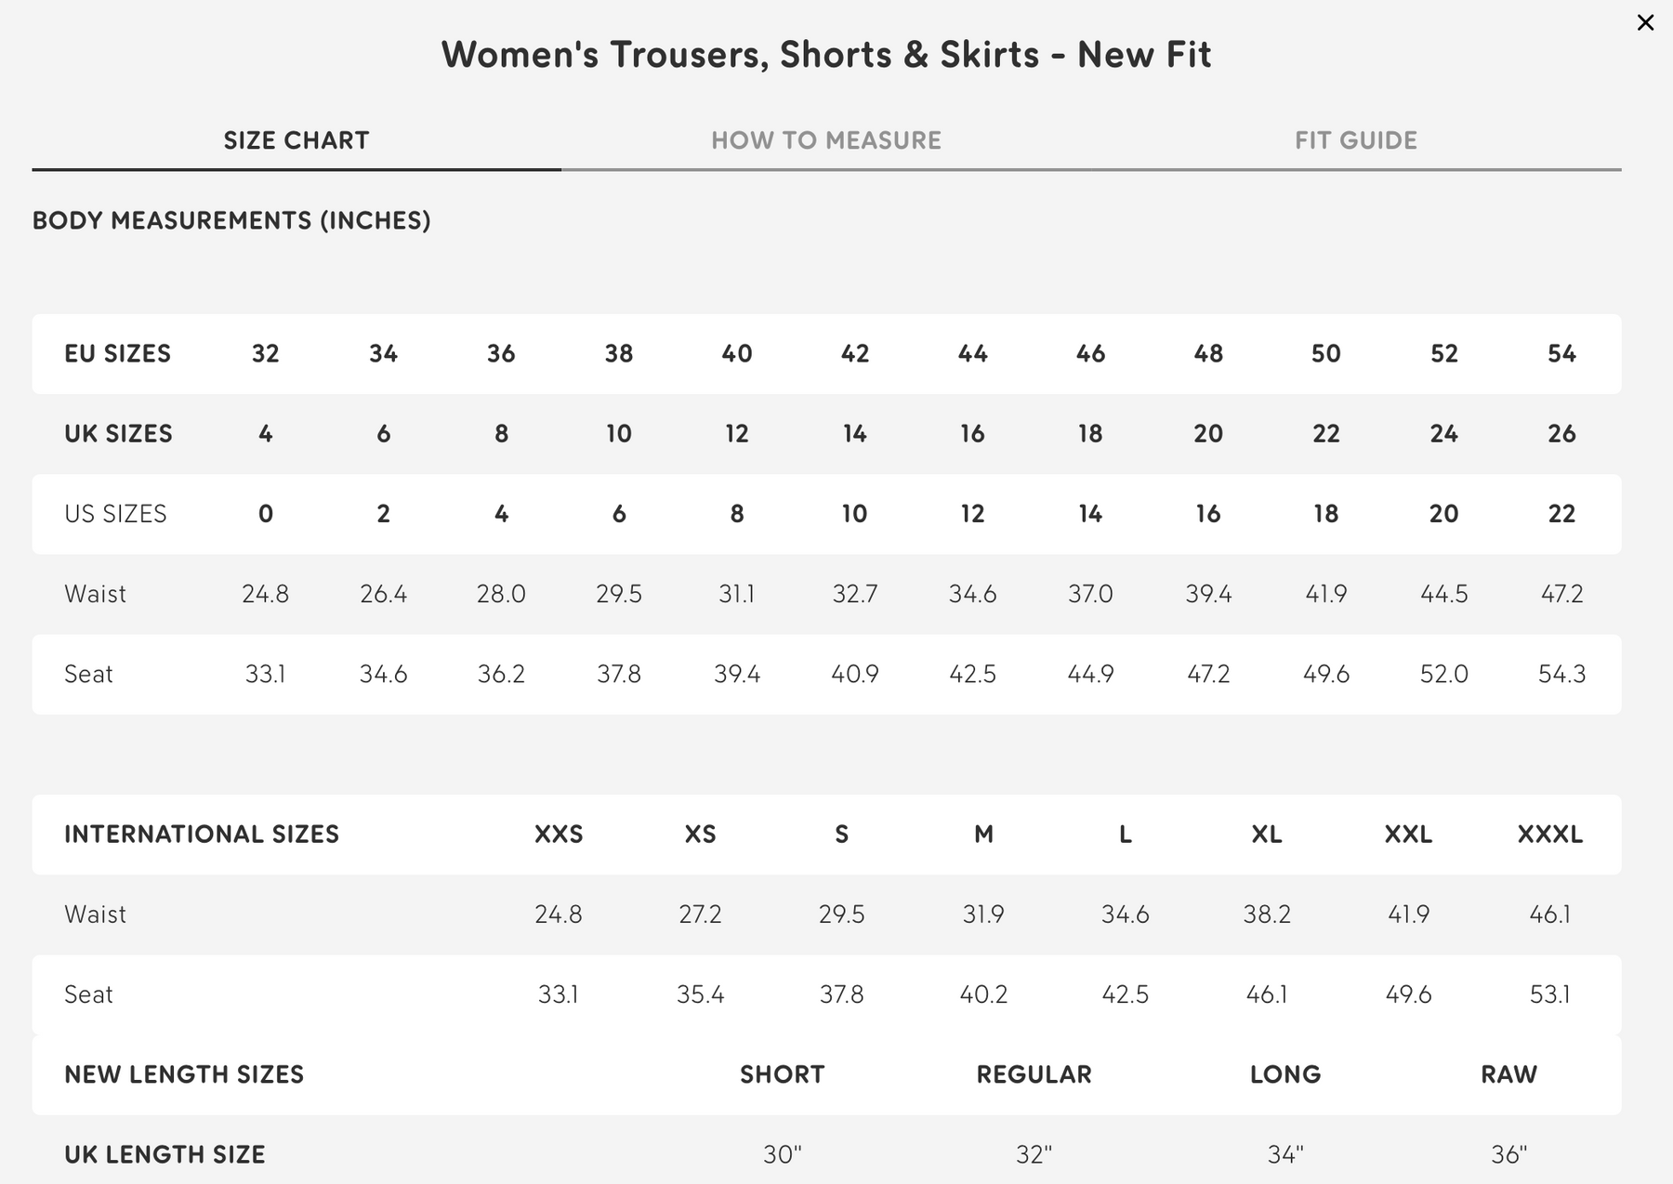Click the 40.2 seat value for M
The image size is (1673, 1184).
[983, 994]
